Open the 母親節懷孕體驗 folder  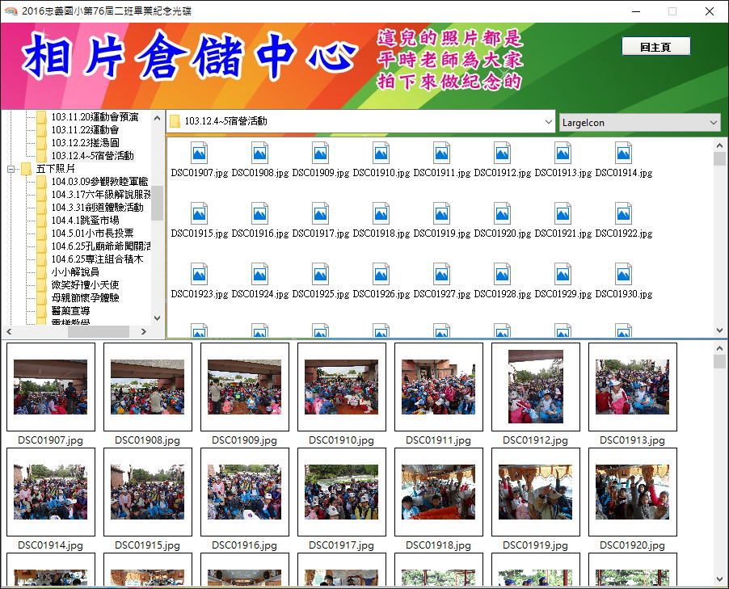pyautogui.click(x=85, y=298)
